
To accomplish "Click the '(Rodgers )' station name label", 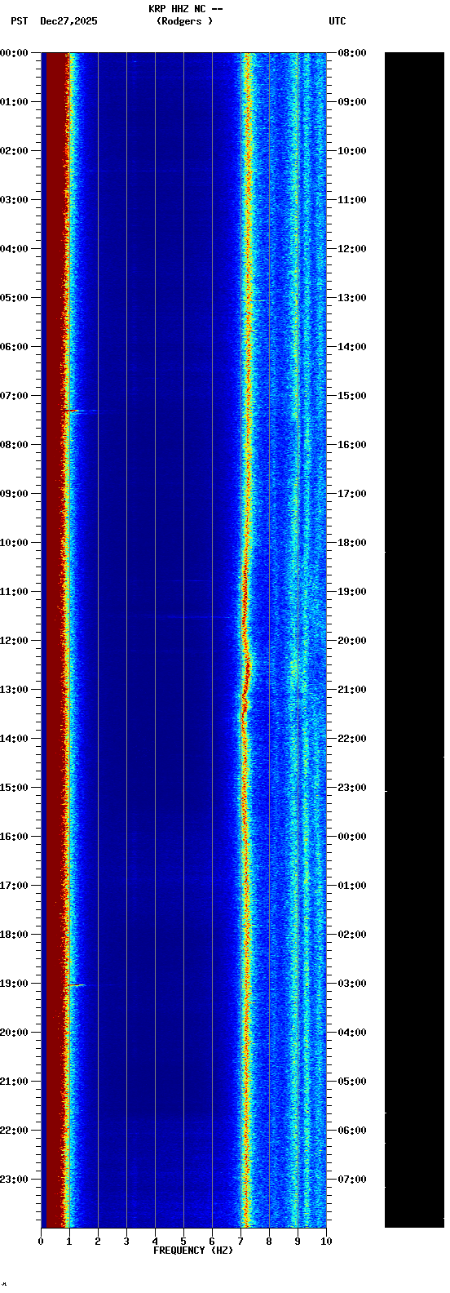I will tap(185, 21).
